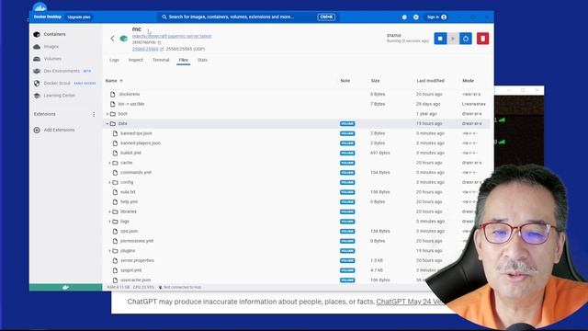Open Dev Environments in sidebar
588x331 pixels.
pos(62,71)
